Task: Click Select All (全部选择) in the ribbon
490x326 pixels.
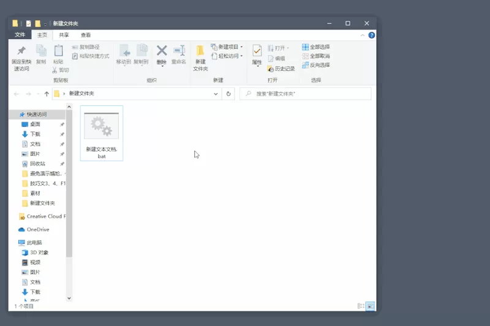Action: point(316,47)
